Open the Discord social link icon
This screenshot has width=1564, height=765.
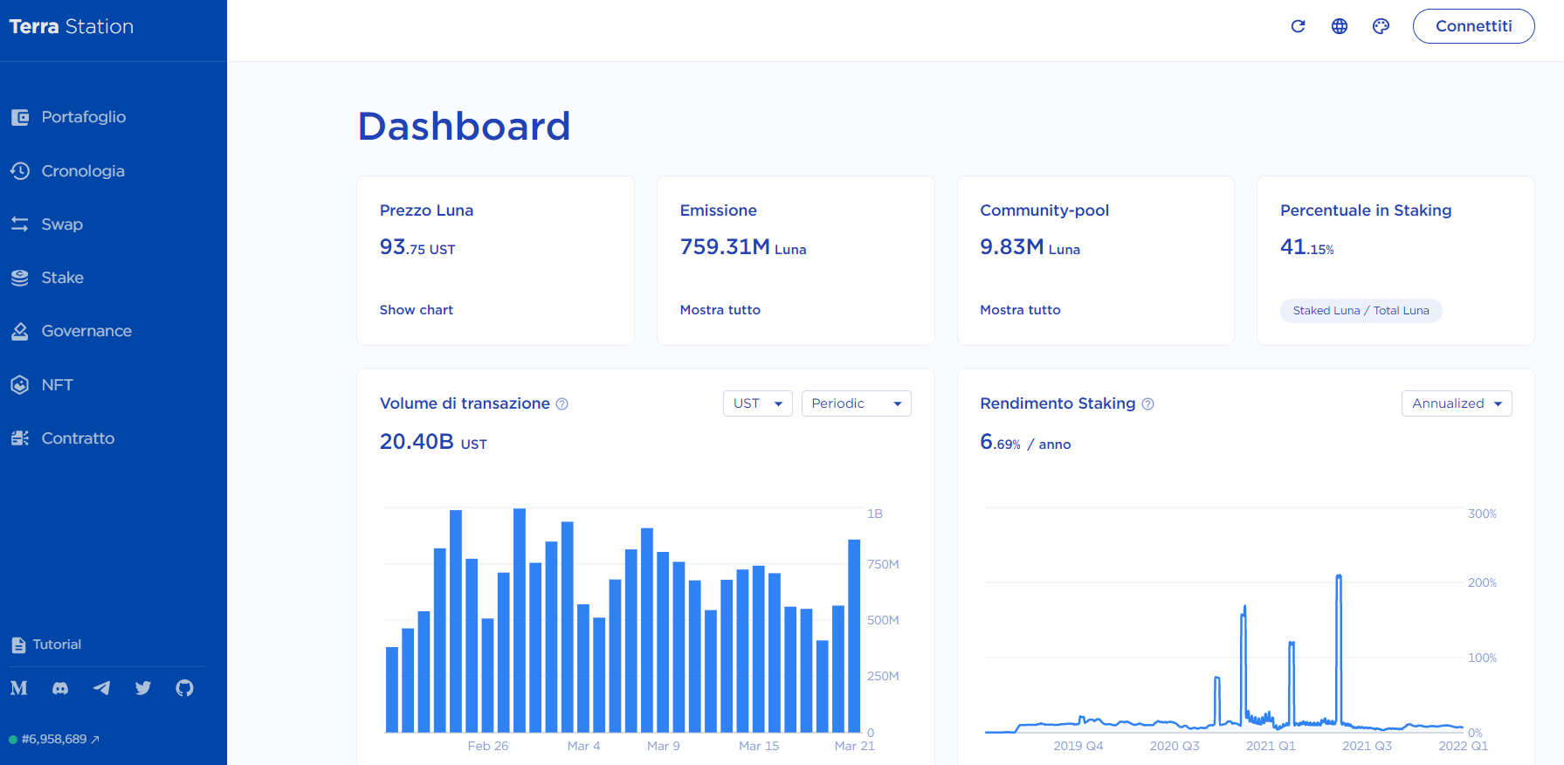pos(60,688)
